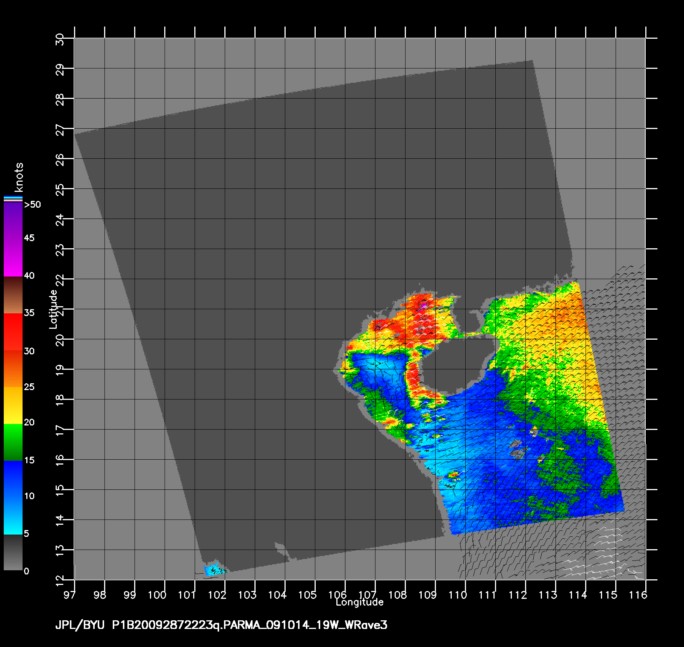Click the 'knots' unit label above the colorbar
This screenshot has width=684, height=647.
pyautogui.click(x=19, y=177)
